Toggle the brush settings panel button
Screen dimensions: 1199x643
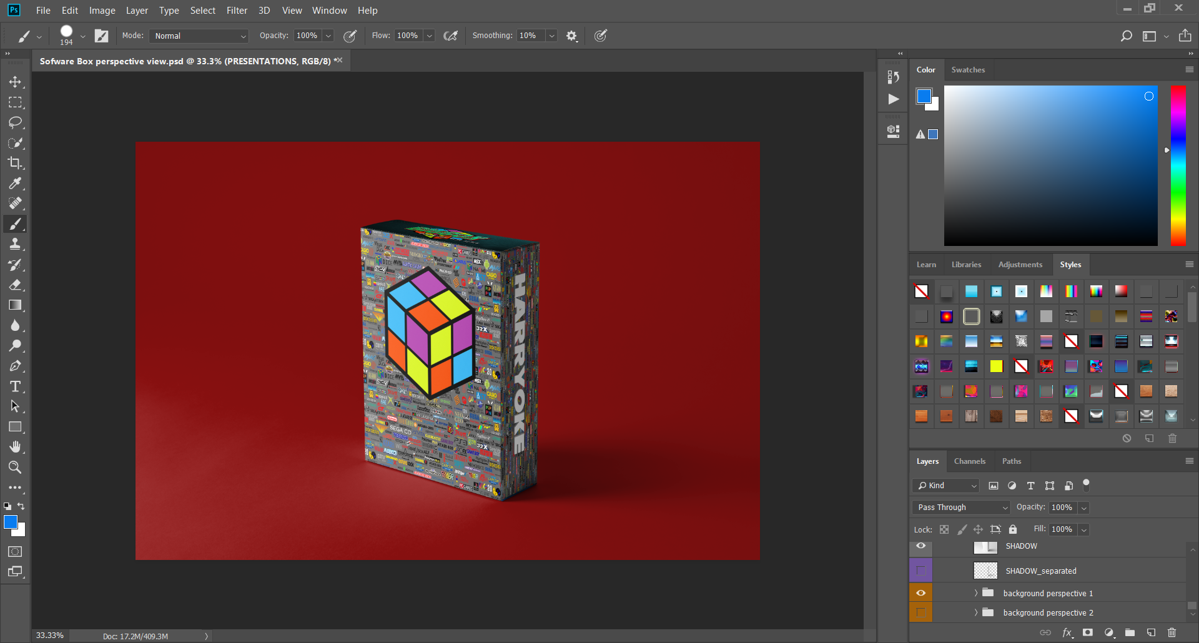[x=101, y=36]
